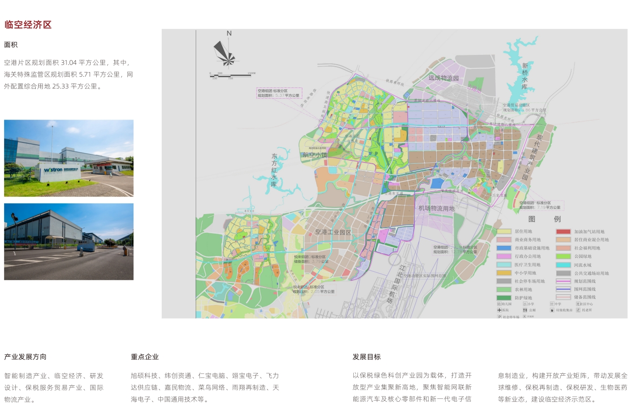Click the 航空小镇 label on map
629x404 pixels.
point(315,155)
